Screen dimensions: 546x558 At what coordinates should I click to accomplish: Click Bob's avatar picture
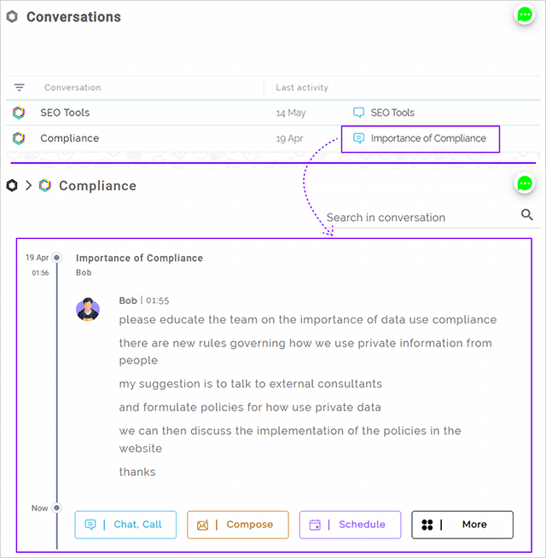click(x=88, y=309)
